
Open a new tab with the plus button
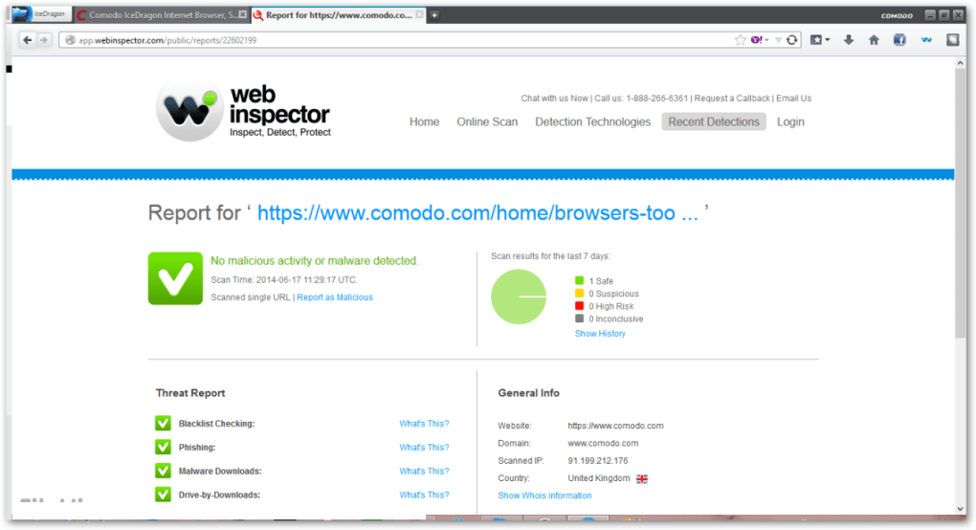click(434, 15)
